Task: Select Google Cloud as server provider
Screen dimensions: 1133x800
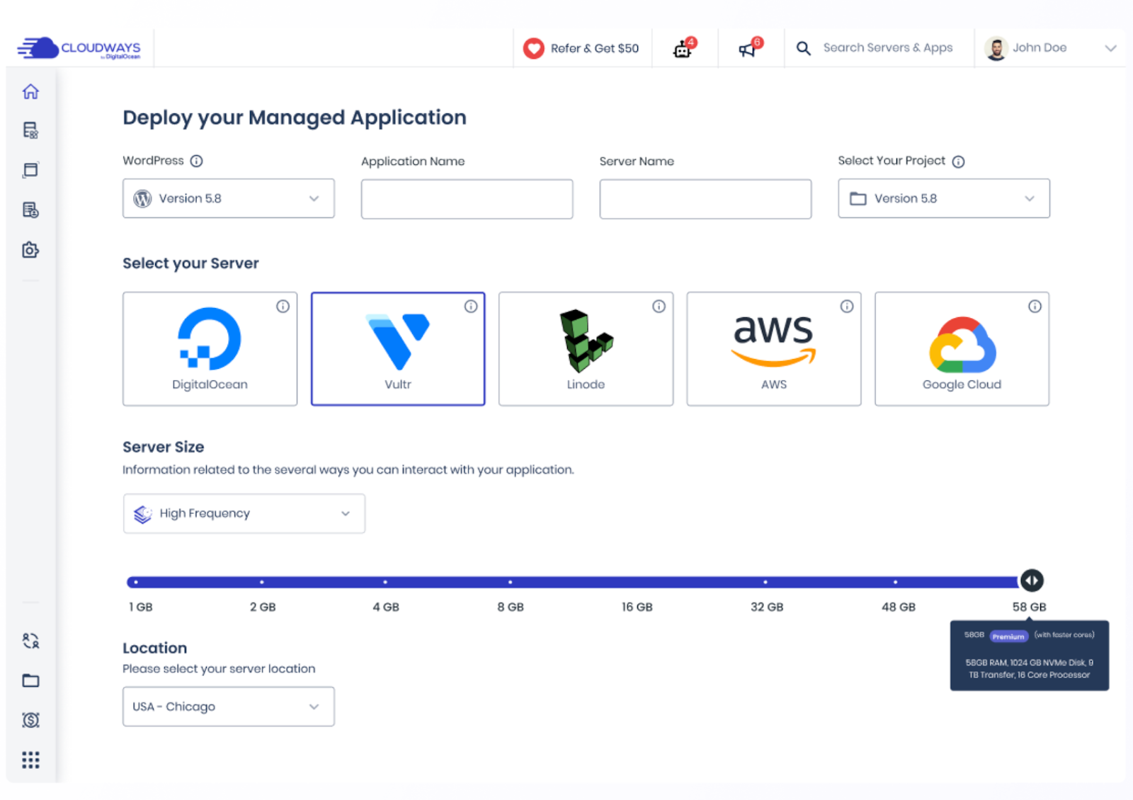Action: (x=961, y=349)
